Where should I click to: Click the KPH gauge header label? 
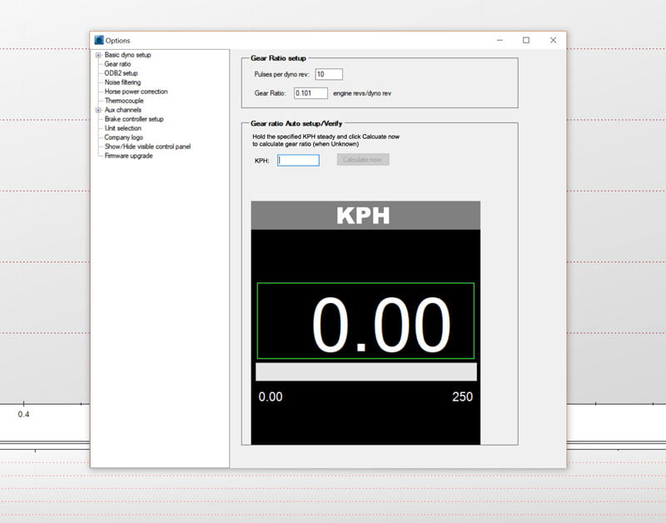[365, 216]
